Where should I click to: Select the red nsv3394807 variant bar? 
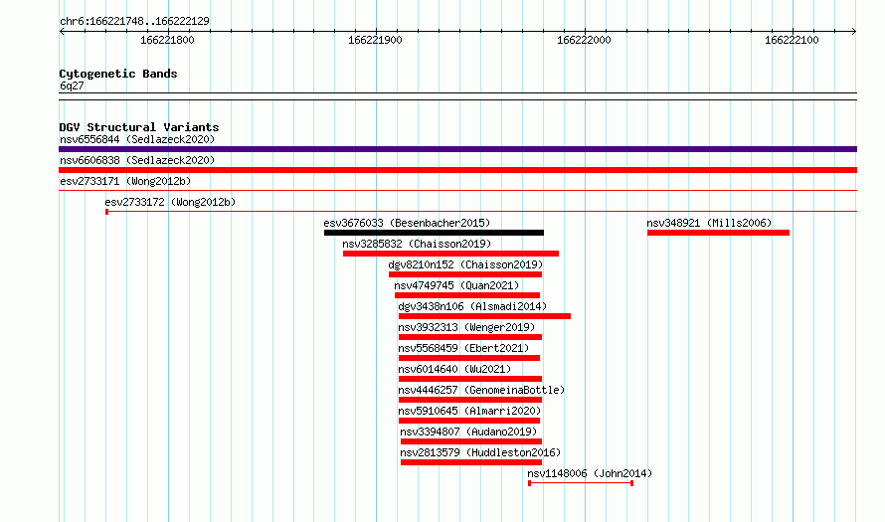pyautogui.click(x=471, y=441)
